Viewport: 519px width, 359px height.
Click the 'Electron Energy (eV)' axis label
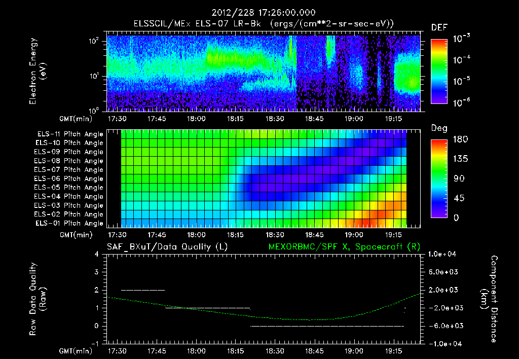point(38,71)
